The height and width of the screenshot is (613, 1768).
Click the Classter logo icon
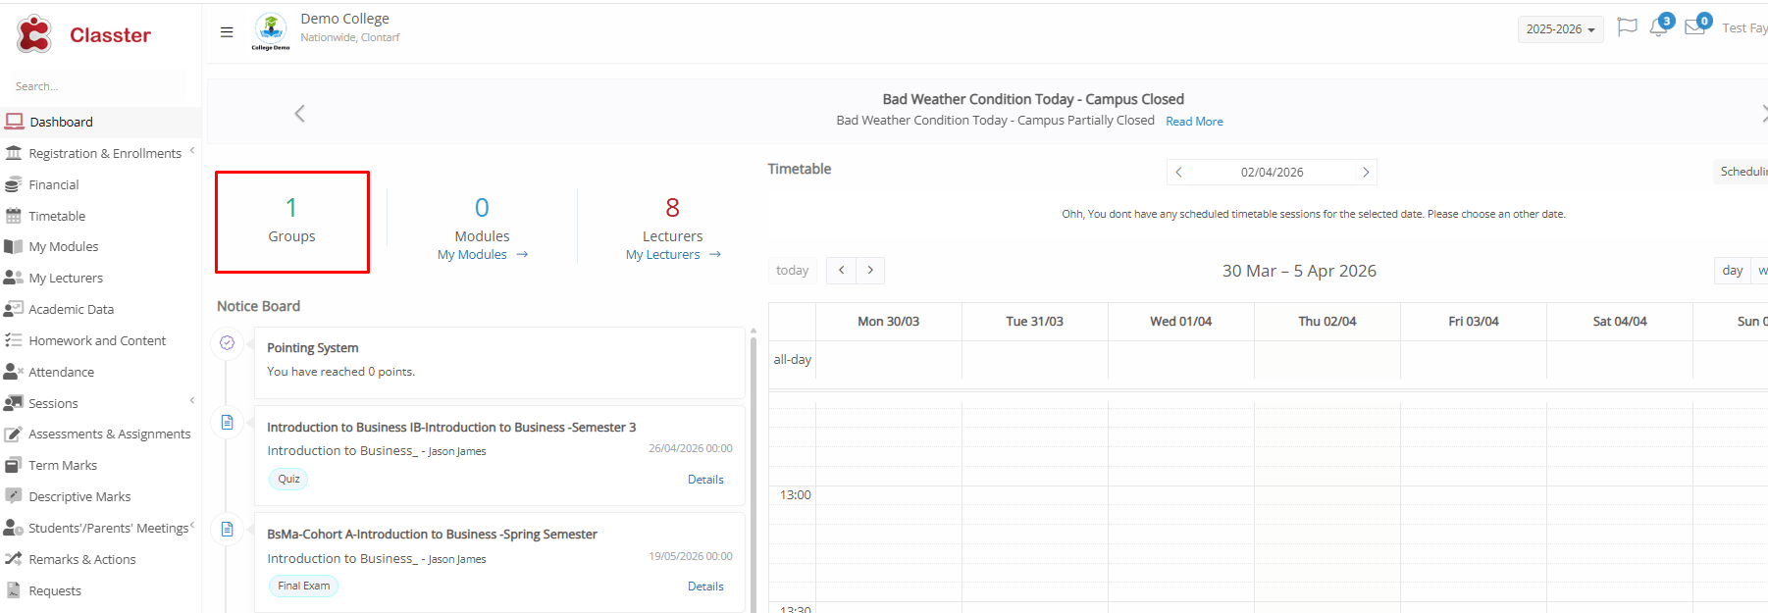click(34, 34)
